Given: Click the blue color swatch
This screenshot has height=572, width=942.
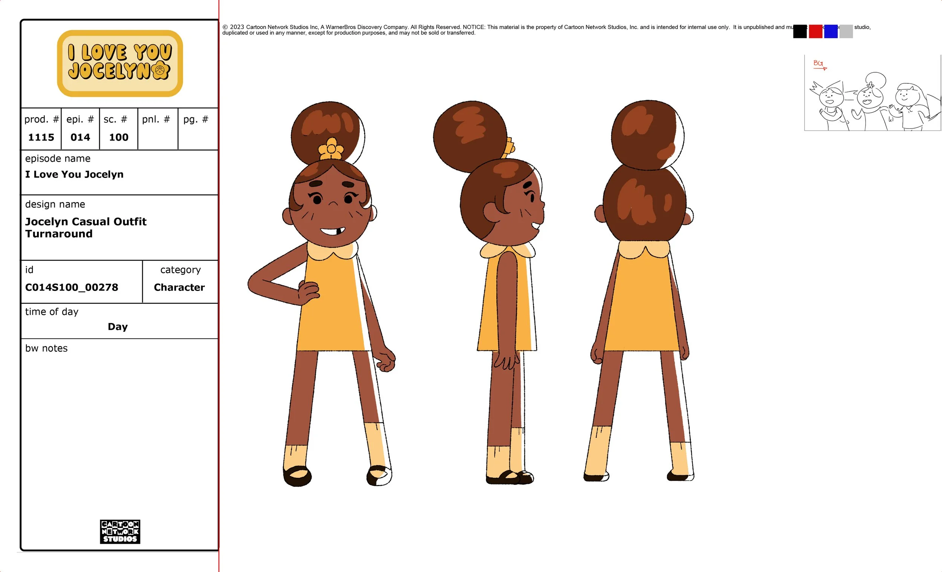Looking at the screenshot, I should (x=831, y=31).
